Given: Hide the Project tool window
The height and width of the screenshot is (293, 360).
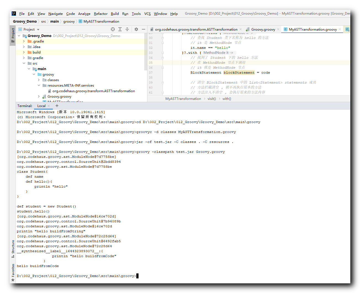Looking at the screenshot, I should coord(144,29).
